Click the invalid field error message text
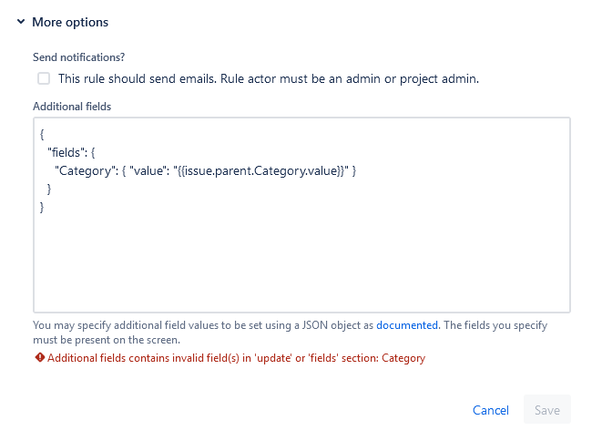The height and width of the screenshot is (441, 602). coord(236,358)
